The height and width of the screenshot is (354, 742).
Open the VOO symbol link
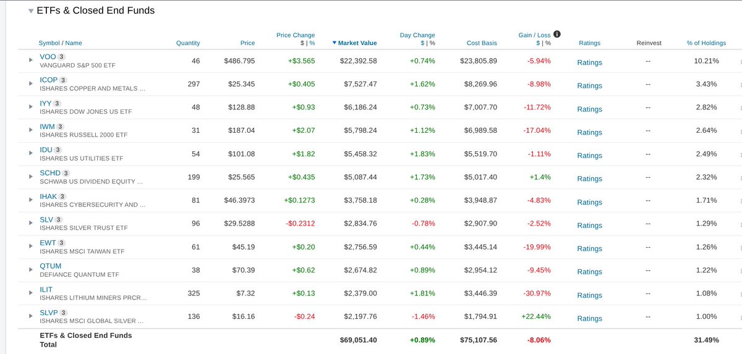tap(48, 57)
